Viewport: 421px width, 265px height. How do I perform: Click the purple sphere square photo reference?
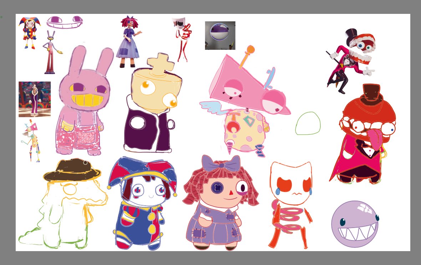click(x=220, y=36)
